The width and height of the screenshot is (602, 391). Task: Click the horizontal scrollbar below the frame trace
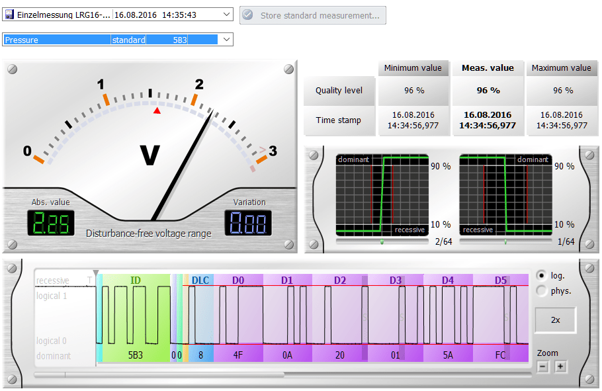pos(159,374)
